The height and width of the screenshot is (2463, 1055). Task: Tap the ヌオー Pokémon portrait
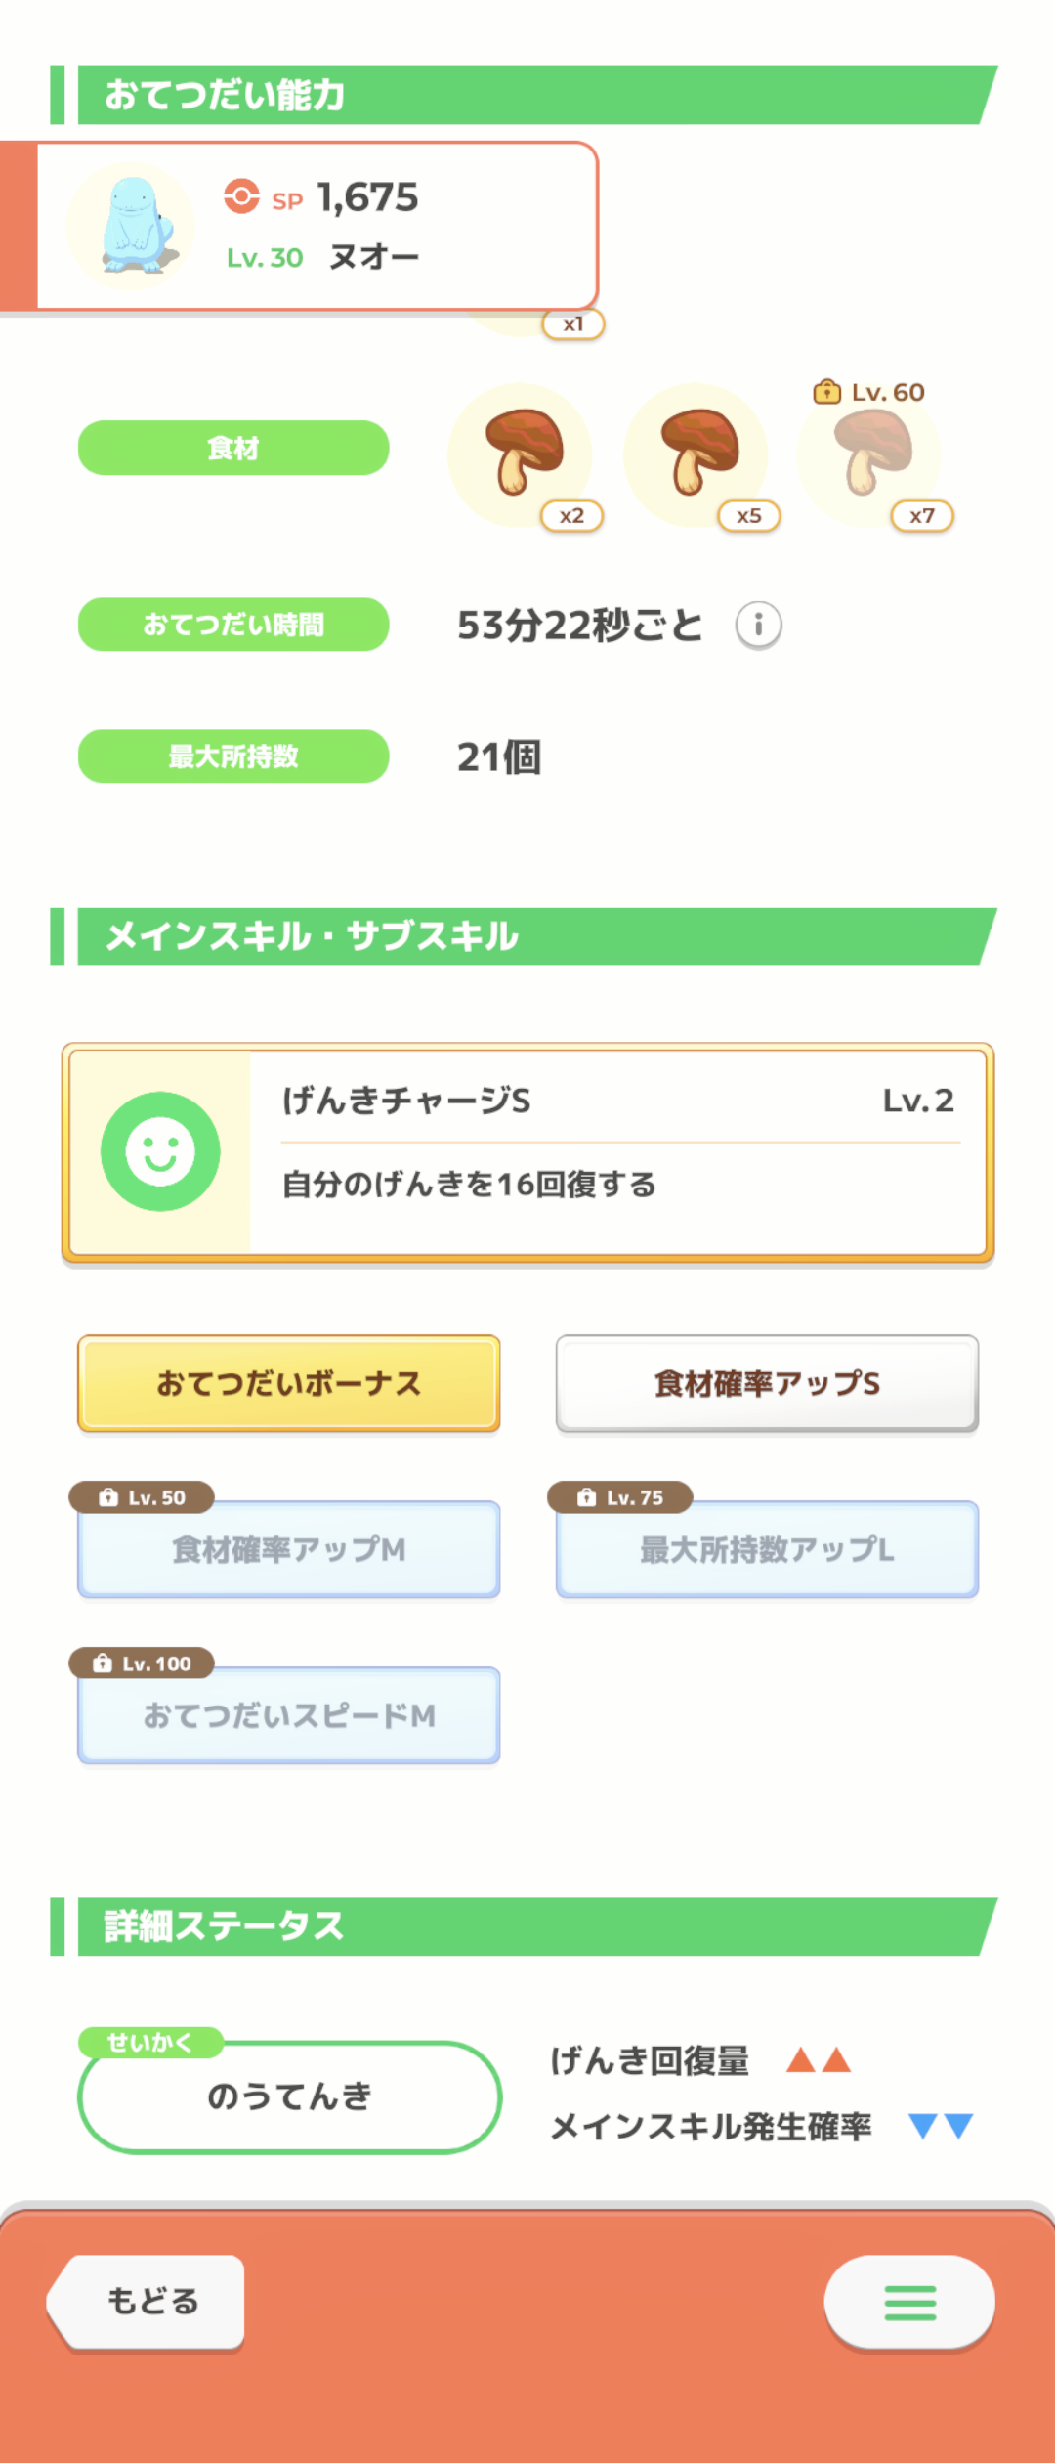pos(132,226)
